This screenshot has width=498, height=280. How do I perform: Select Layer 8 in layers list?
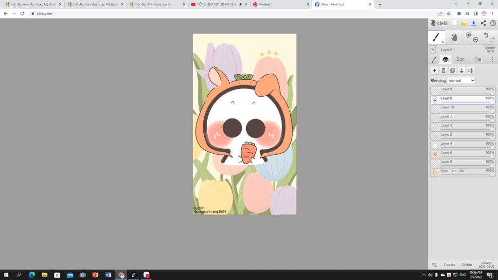[463, 100]
